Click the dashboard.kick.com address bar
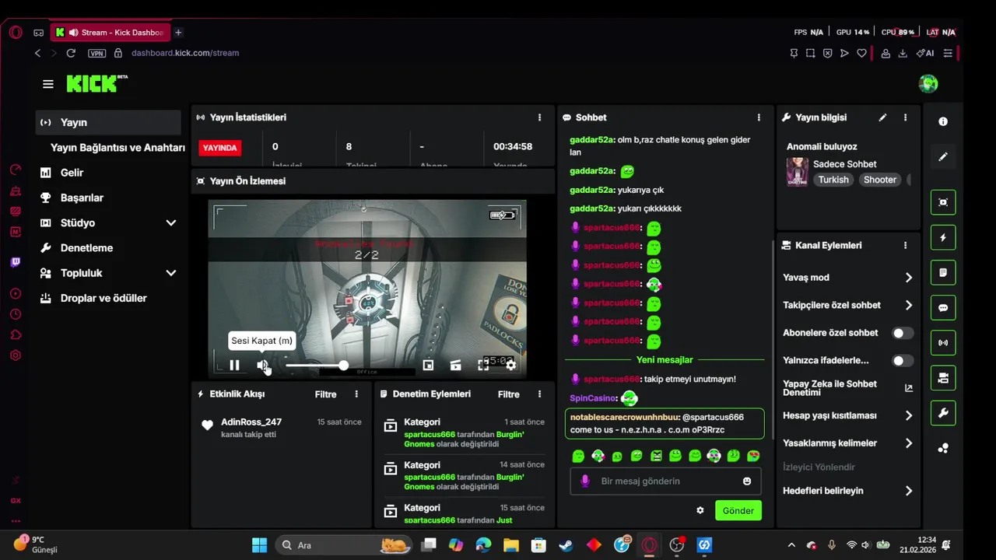996x560 pixels. point(185,53)
